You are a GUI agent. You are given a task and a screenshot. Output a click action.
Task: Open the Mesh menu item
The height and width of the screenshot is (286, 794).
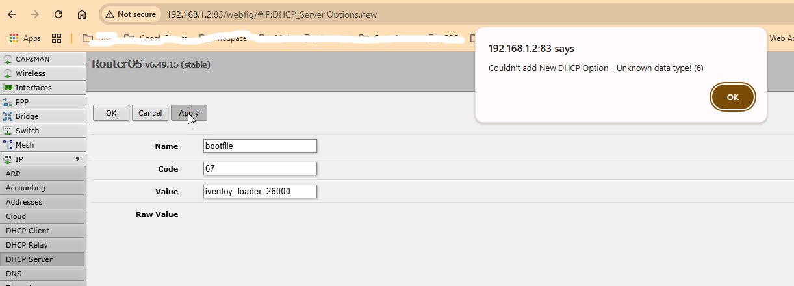[x=42, y=145]
